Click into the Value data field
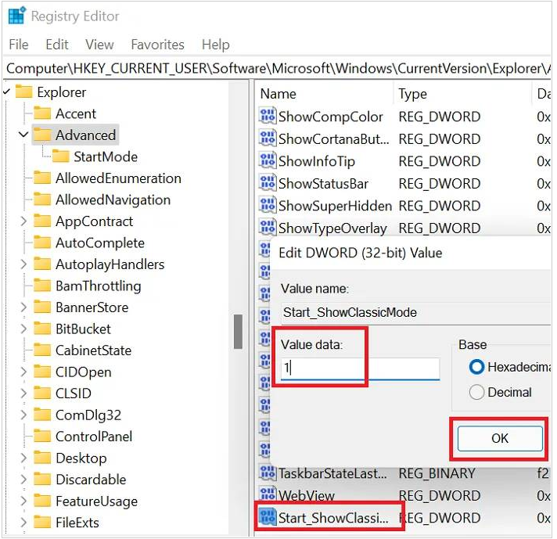 pos(360,368)
